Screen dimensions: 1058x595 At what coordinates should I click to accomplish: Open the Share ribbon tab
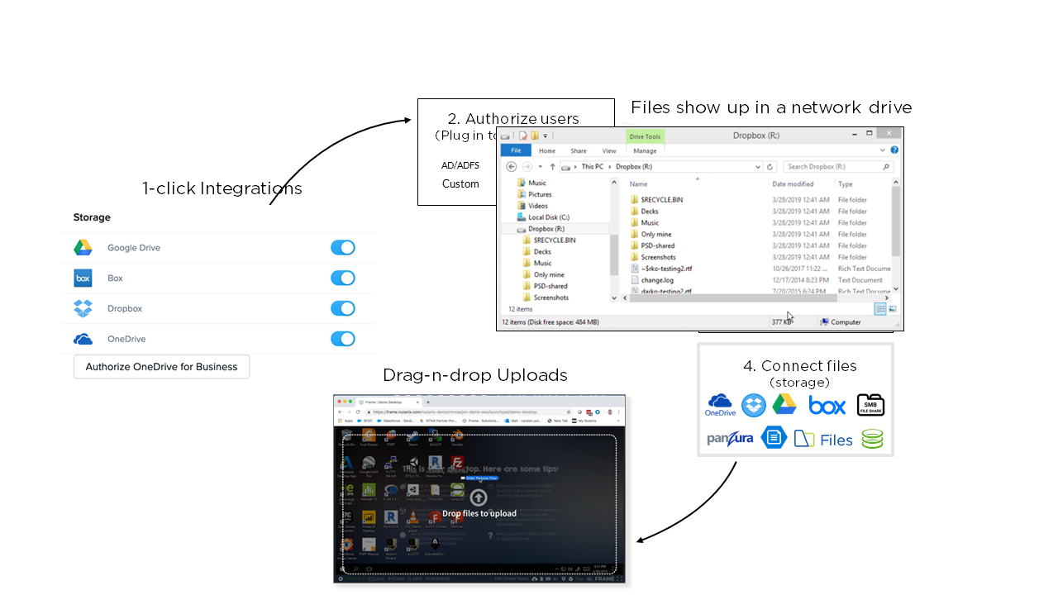578,151
